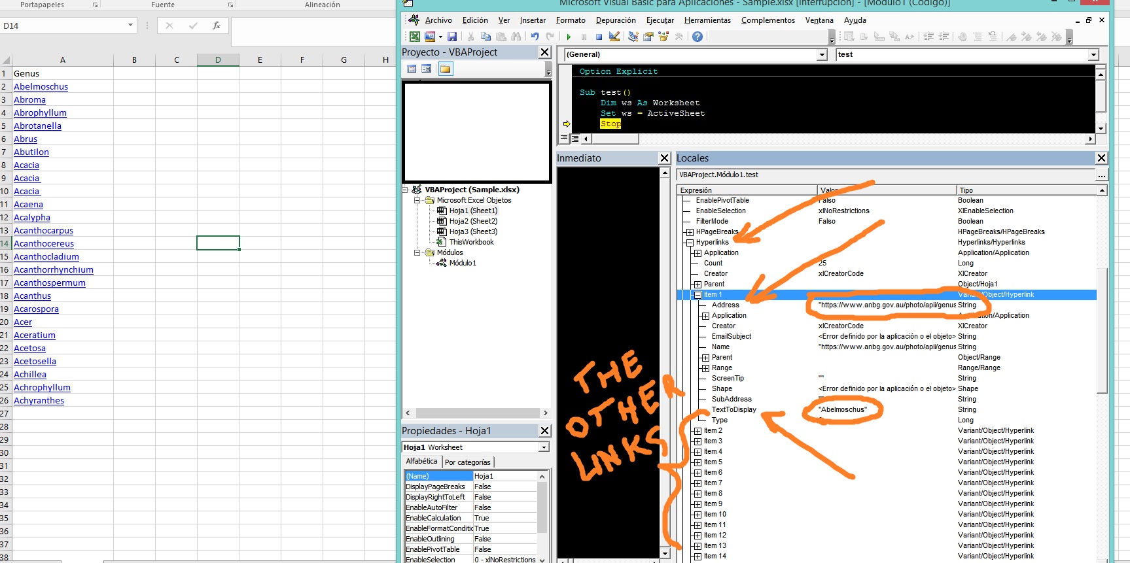
Task: Click the View Code icon in Project panel
Action: 412,69
